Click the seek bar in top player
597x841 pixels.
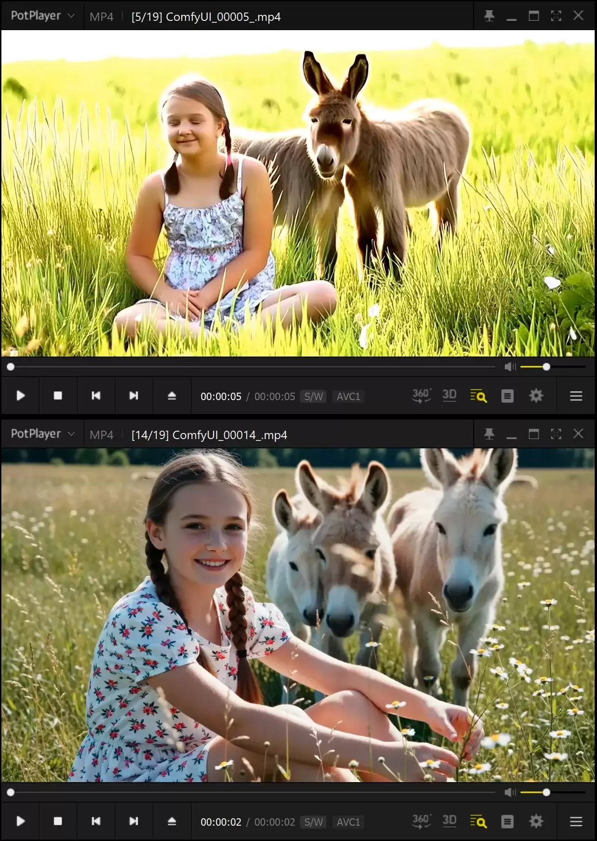click(x=253, y=367)
